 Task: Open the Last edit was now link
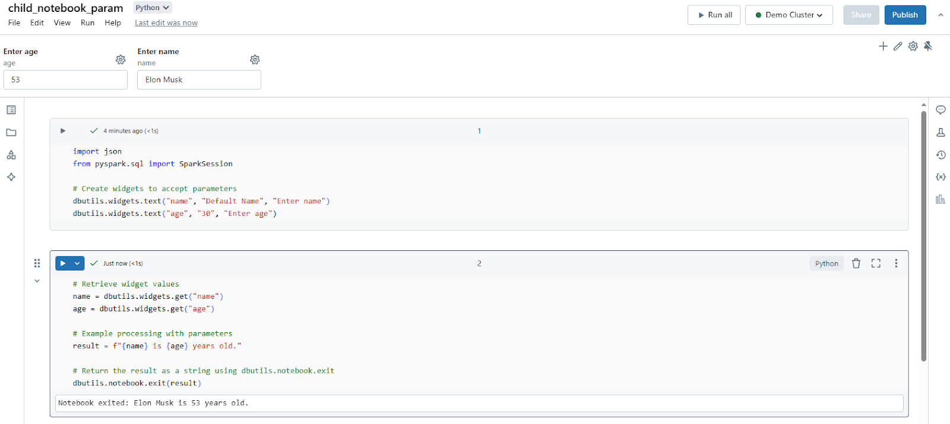coord(166,23)
